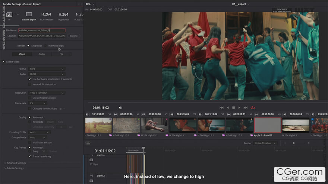Toggle the Export Video checkbox
This screenshot has height=184, width=328.
click(3, 62)
